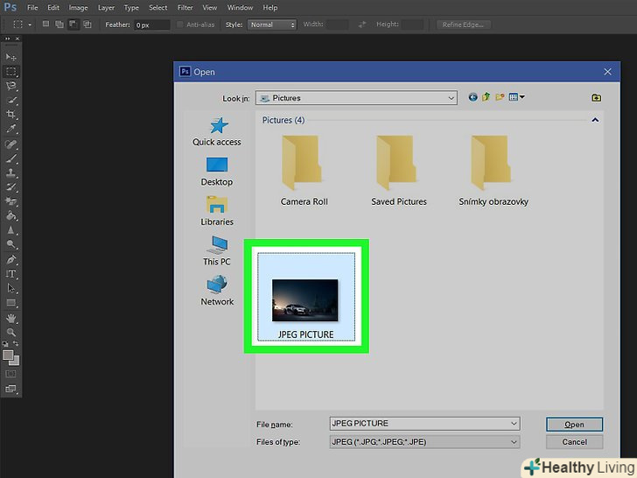Select the Move tool
The image size is (637, 478).
coord(11,57)
